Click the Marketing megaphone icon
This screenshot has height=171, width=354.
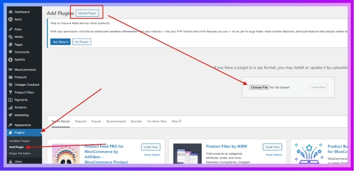tap(10, 115)
